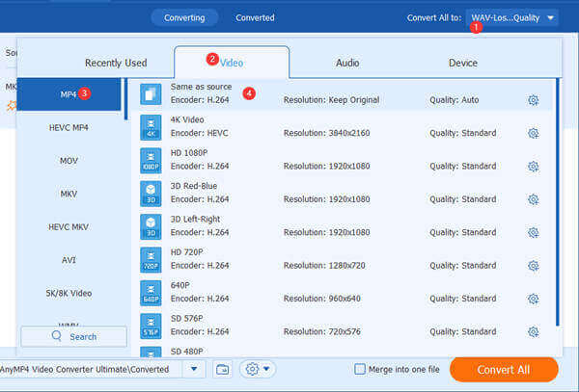This screenshot has width=579, height=392.
Task: Select the 'HD 1080P' preset row text
Action: pyautogui.click(x=189, y=153)
